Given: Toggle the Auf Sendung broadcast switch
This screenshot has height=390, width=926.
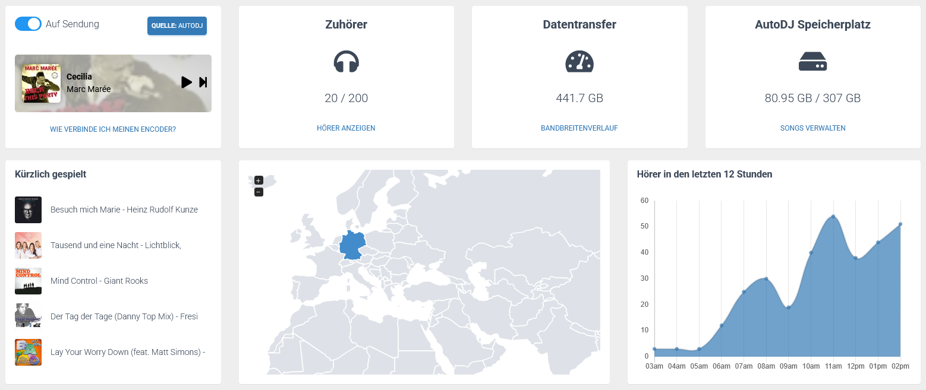Looking at the screenshot, I should click(28, 24).
